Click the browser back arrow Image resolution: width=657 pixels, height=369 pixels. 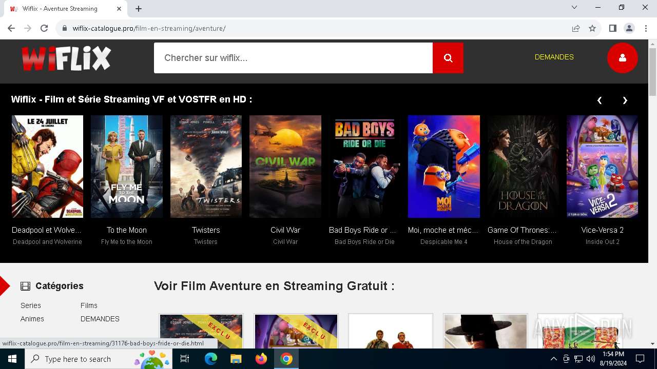click(11, 28)
